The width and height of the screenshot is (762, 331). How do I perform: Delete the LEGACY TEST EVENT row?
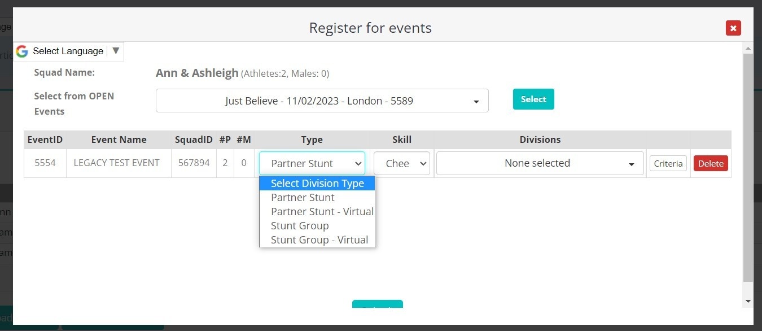pyautogui.click(x=711, y=163)
